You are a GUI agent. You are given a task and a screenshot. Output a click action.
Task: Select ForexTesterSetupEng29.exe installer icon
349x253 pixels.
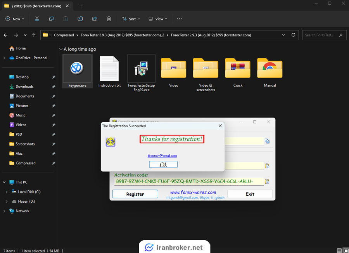(141, 73)
